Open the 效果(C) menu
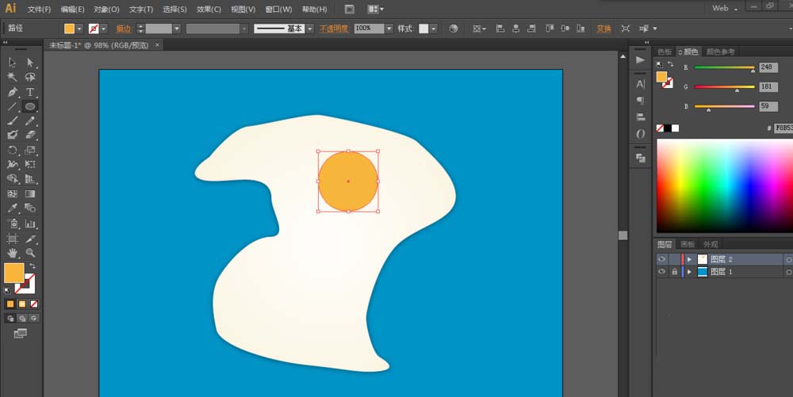Screen dimensions: 793x397 209,9
